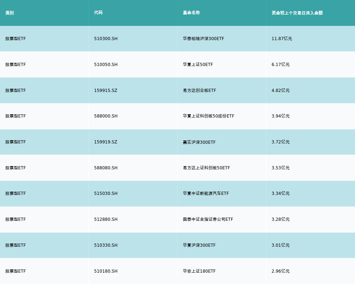The height and width of the screenshot is (284, 355).
Task: Select fund name 华夏上证科创板50成份ETF
Action: click(208, 116)
